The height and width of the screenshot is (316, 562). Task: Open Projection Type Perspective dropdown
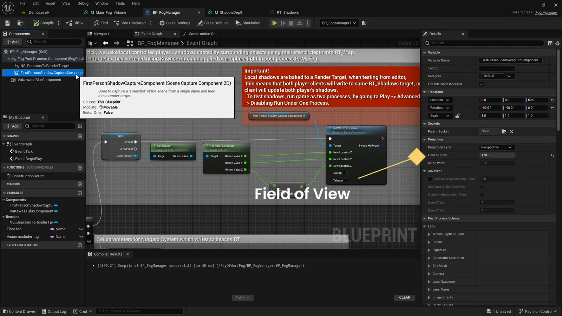click(497, 147)
